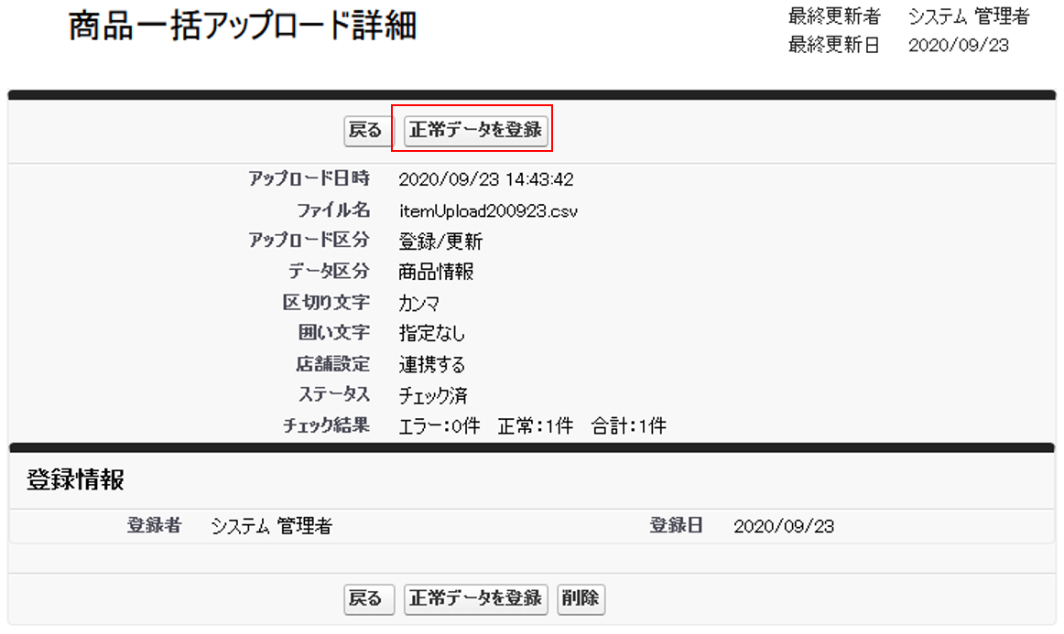Click the アップロード区分 value 登録/更新
This screenshot has width=1064, height=634.
(x=440, y=242)
